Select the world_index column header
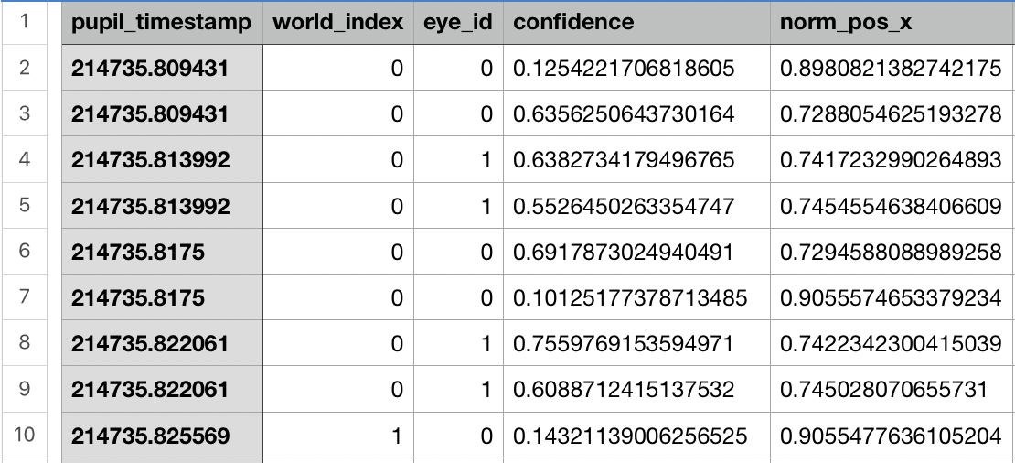 tap(338, 23)
